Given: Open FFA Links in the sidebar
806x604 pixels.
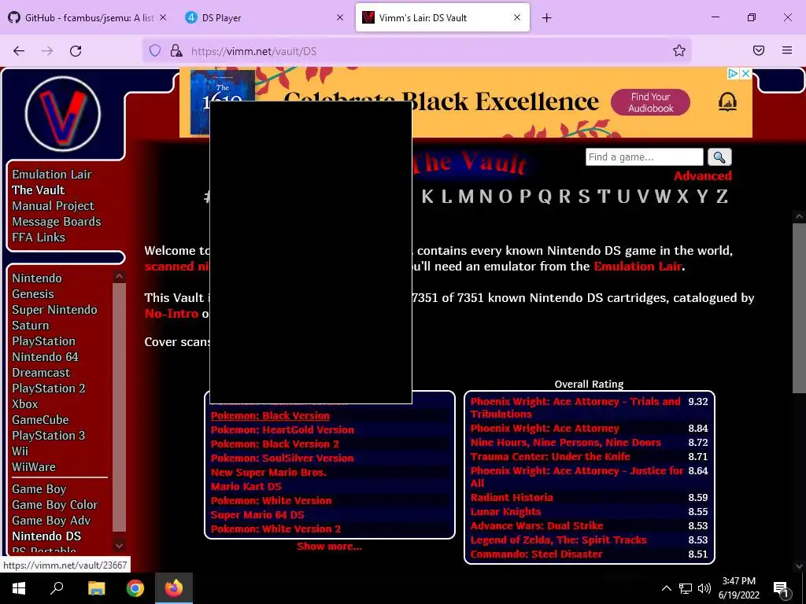Looking at the screenshot, I should (x=39, y=238).
